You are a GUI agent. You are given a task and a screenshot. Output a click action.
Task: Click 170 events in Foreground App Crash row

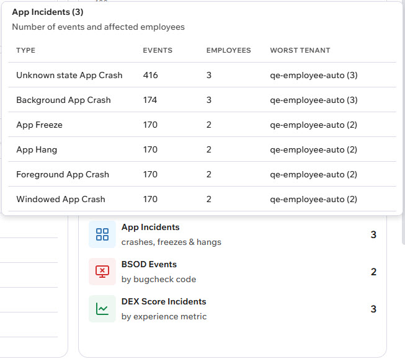coord(150,174)
